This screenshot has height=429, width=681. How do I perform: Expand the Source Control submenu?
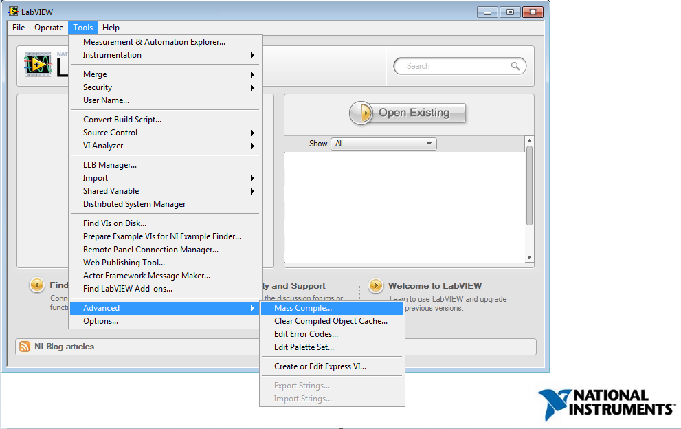[x=165, y=132]
